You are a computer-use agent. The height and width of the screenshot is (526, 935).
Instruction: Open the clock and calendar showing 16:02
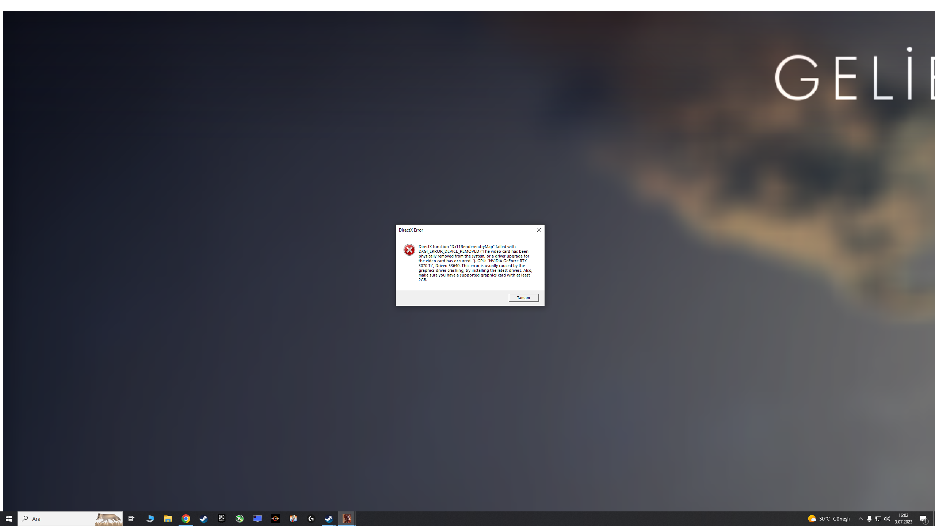(x=904, y=519)
